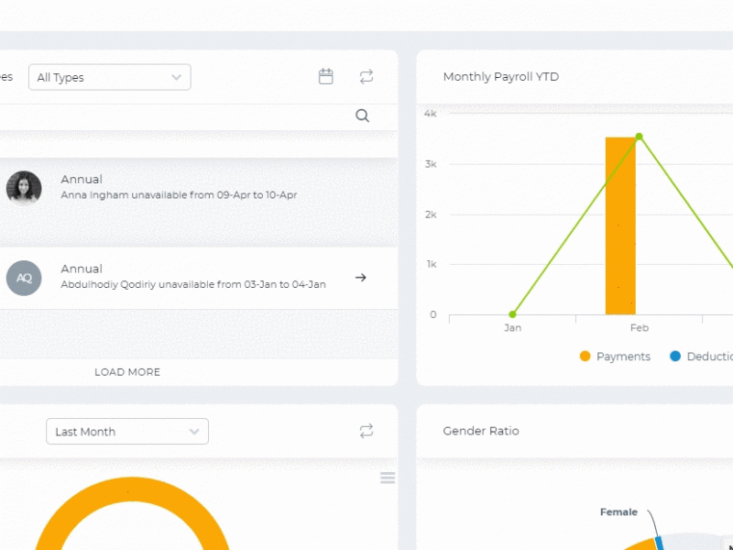Click the Annual label for Anna Ingham
Image resolution: width=733 pixels, height=550 pixels.
(x=82, y=179)
